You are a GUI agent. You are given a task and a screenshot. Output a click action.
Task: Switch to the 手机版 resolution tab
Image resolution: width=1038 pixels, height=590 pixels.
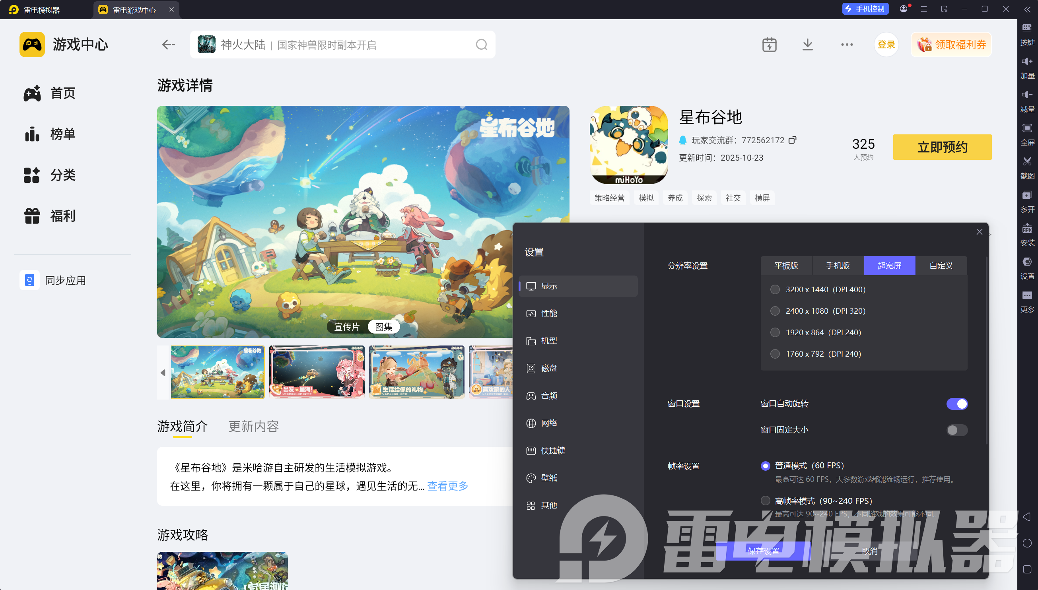tap(838, 266)
